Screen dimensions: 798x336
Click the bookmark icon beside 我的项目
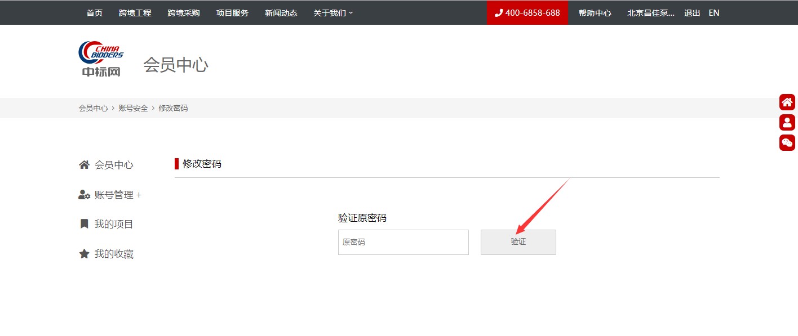tap(84, 224)
